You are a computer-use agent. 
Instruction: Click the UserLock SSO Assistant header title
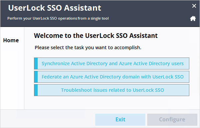coord(55,8)
